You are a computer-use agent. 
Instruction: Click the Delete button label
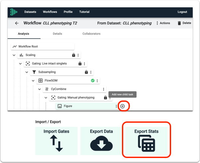(x=187, y=23)
